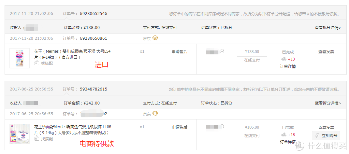Screen dimensions: 349x154
Task: Click 申请售后 for the Merries L54 item
Action: click(x=180, y=52)
